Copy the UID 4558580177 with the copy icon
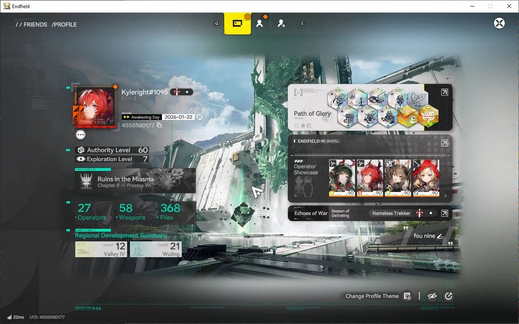This screenshot has height=324, width=519. pyautogui.click(x=160, y=126)
